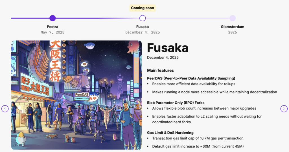Click the next slide arrow button

pyautogui.click(x=284, y=109)
